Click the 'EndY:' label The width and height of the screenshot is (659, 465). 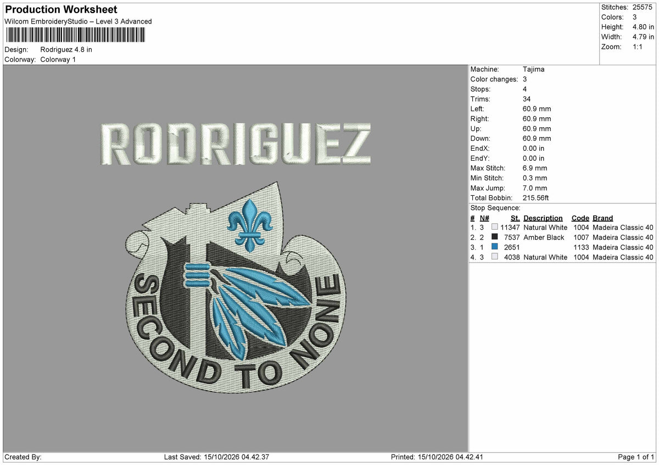click(480, 158)
